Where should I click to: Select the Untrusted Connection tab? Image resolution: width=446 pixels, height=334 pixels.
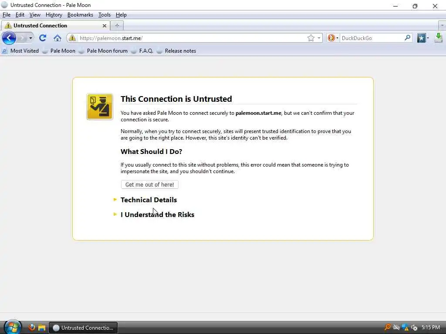tap(55, 26)
